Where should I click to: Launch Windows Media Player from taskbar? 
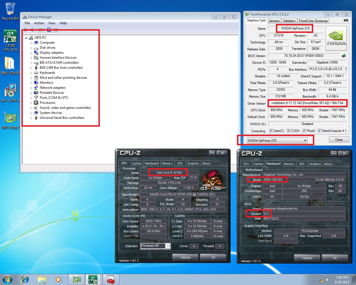(58, 279)
